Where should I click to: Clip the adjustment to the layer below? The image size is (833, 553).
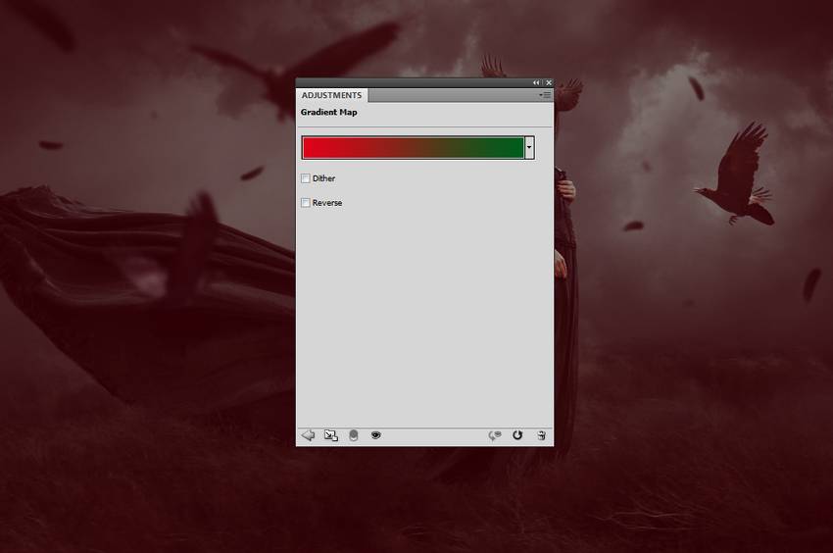tap(354, 435)
